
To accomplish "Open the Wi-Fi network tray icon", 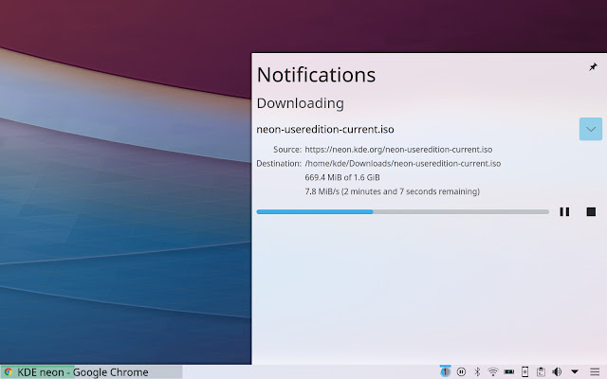I will coord(492,371).
